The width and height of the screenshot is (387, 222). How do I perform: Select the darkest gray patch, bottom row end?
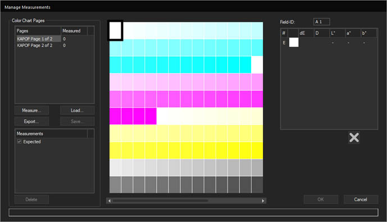click(x=257, y=184)
